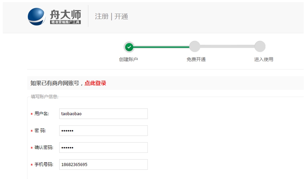Open the 点此登录 login link

tap(95, 83)
